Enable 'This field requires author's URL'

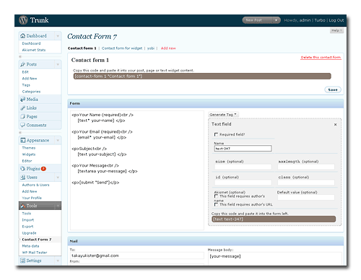tap(216, 204)
